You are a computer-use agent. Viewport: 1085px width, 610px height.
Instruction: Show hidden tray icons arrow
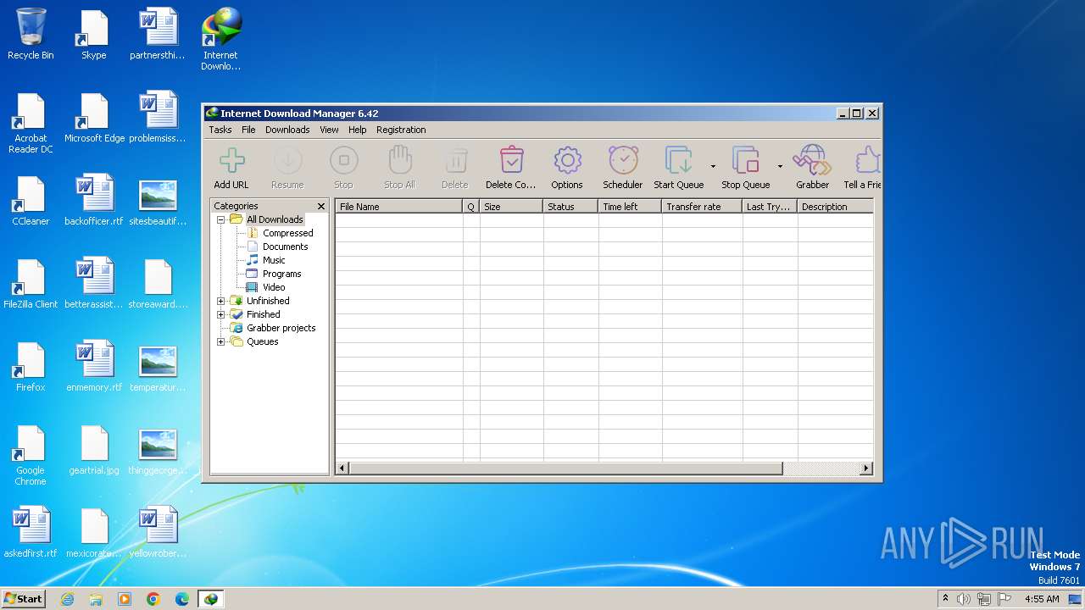coord(945,599)
